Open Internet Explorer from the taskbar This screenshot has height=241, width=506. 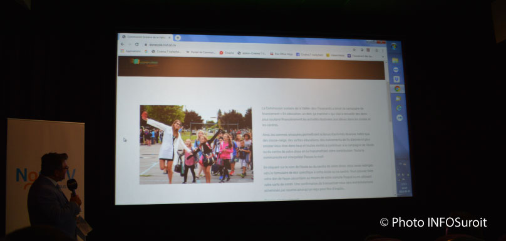point(398,108)
